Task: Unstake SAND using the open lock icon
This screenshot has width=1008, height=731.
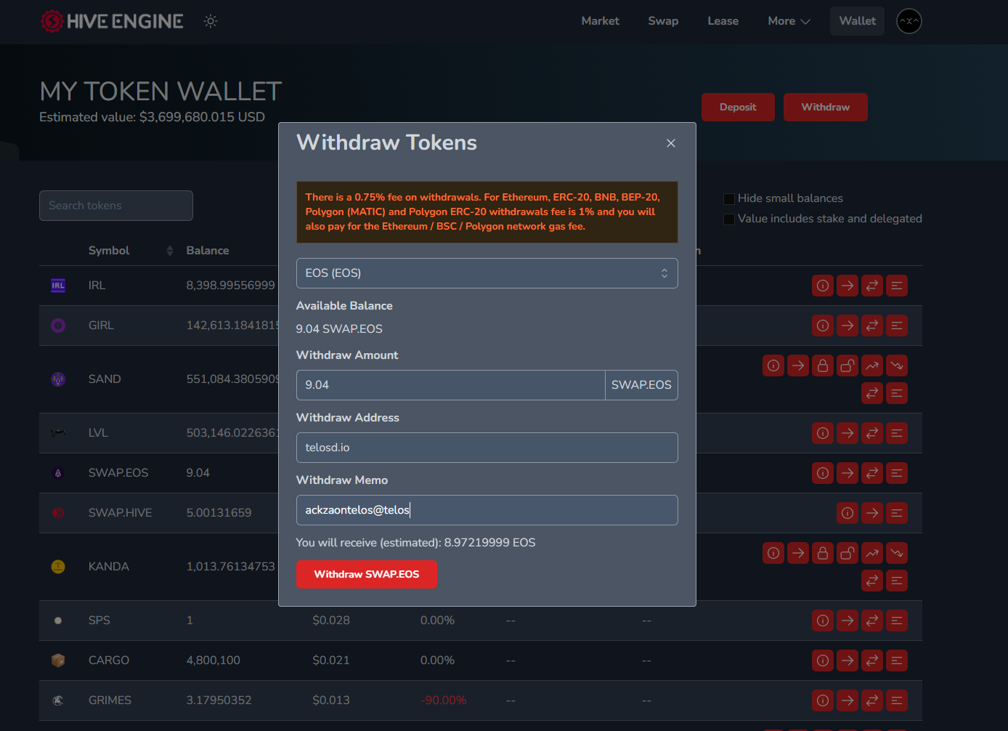Action: click(848, 365)
